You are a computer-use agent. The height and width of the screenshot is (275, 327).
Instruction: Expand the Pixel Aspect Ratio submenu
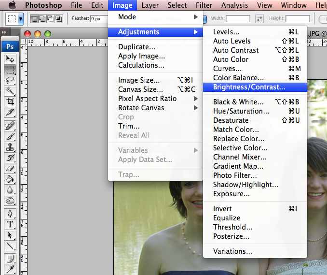point(155,99)
